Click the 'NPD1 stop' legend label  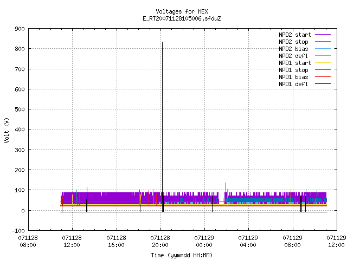point(293,70)
